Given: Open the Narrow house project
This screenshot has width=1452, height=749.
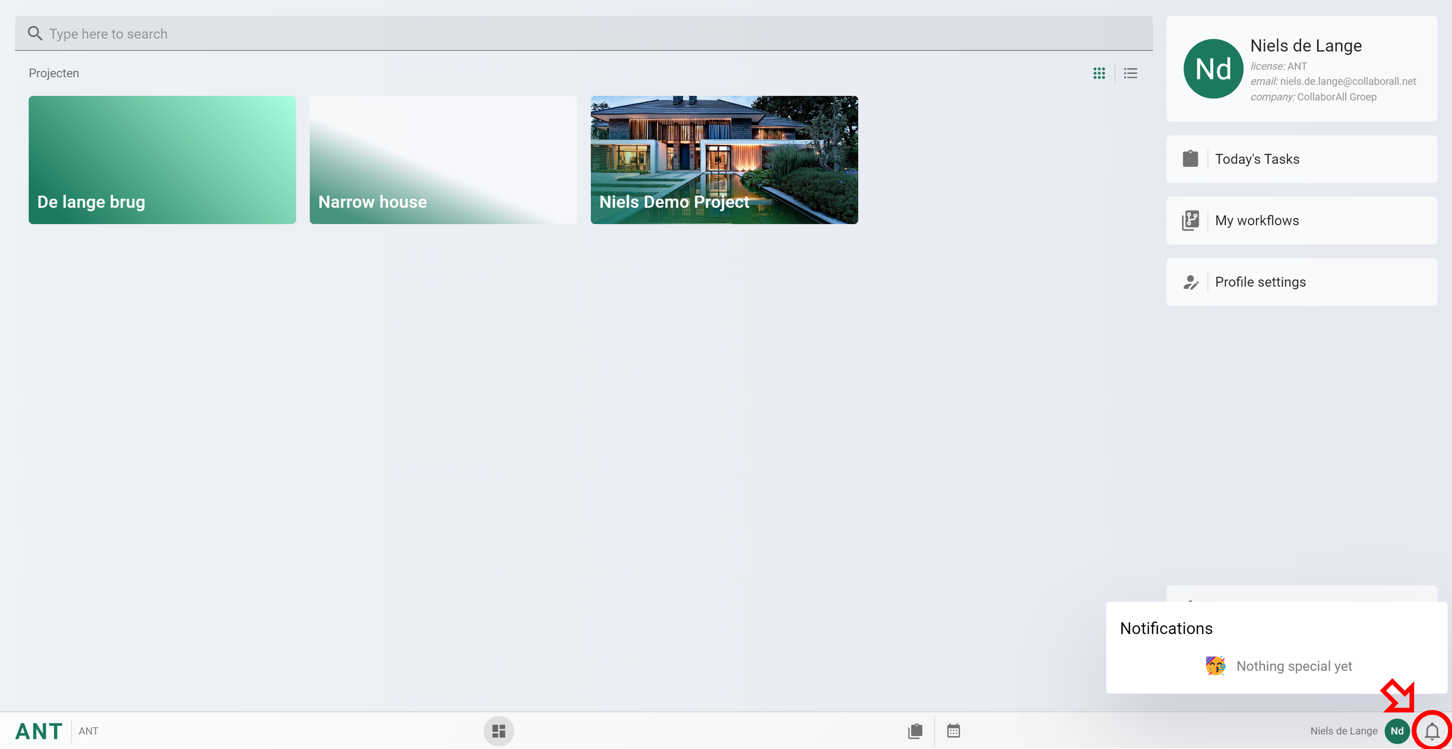Looking at the screenshot, I should [x=443, y=159].
